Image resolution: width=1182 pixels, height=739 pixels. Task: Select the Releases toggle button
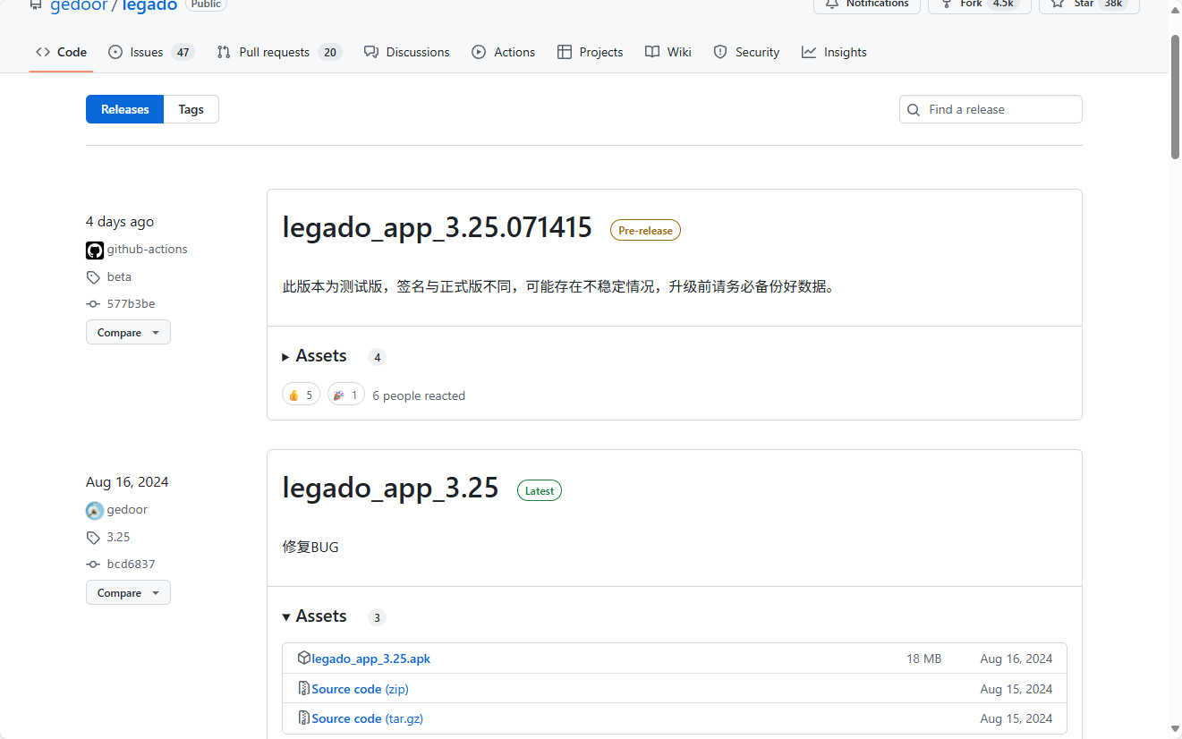[124, 108]
